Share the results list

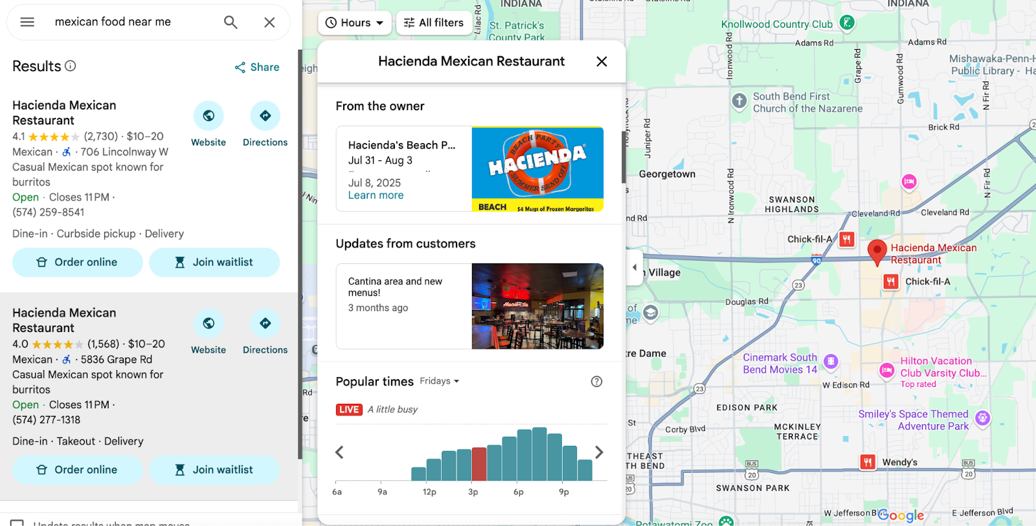257,67
